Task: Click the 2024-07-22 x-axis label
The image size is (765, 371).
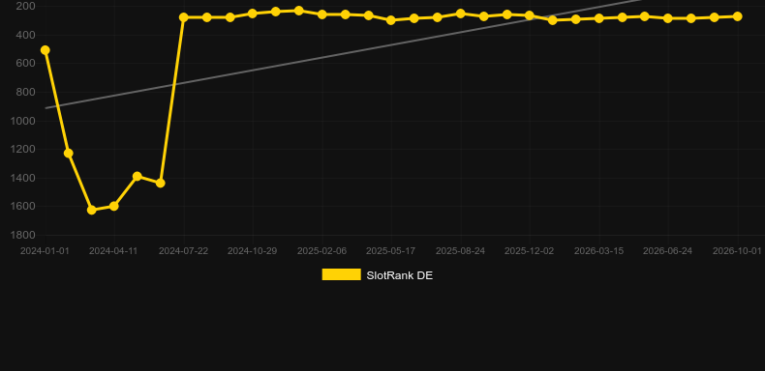Action: coord(183,251)
